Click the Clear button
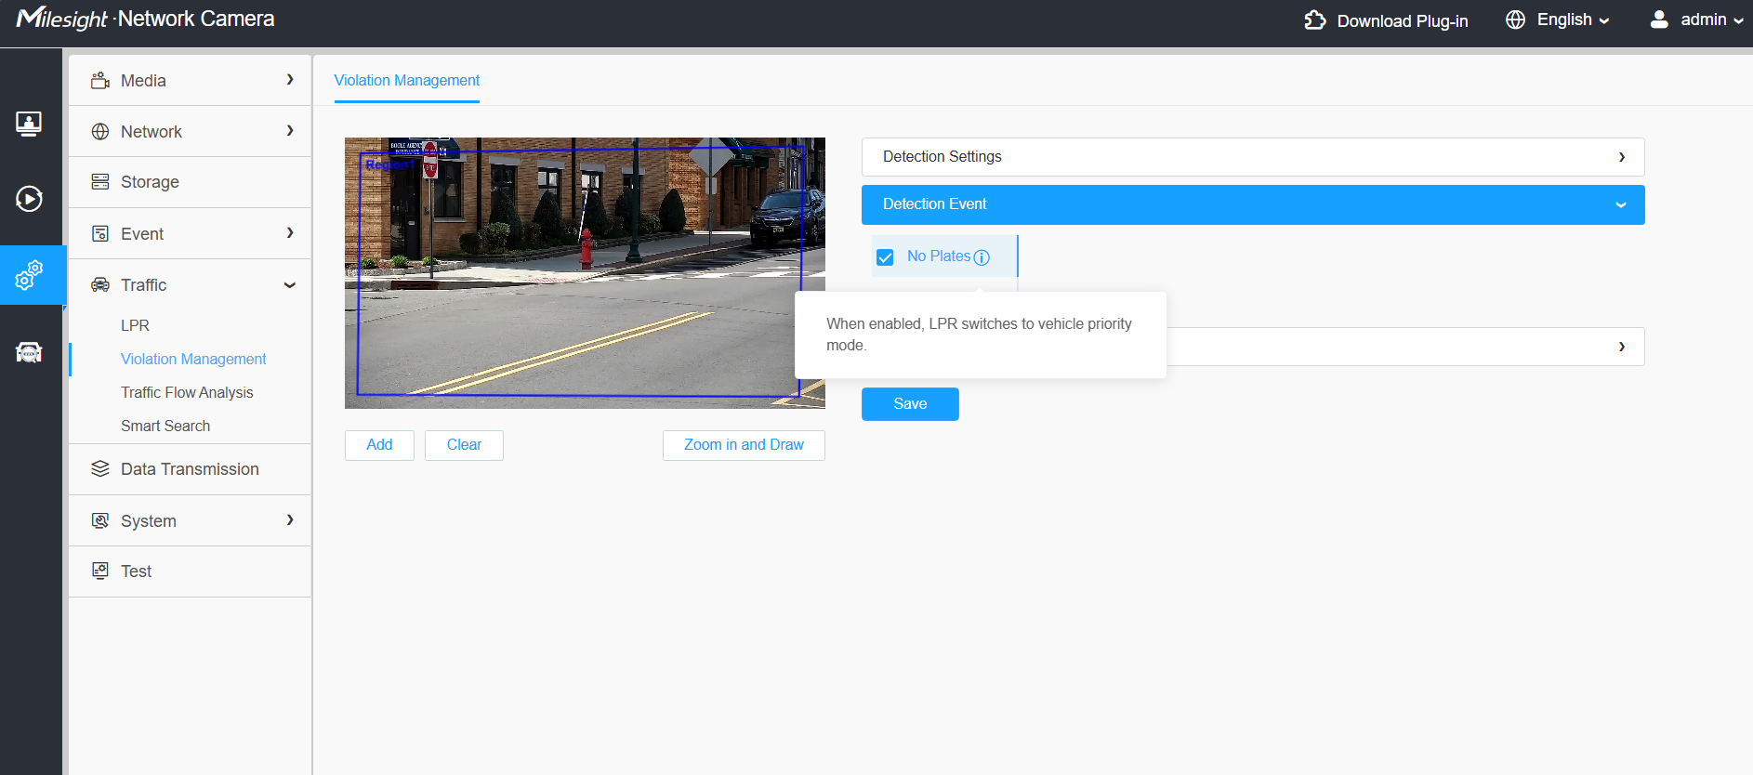1753x775 pixels. click(x=464, y=445)
